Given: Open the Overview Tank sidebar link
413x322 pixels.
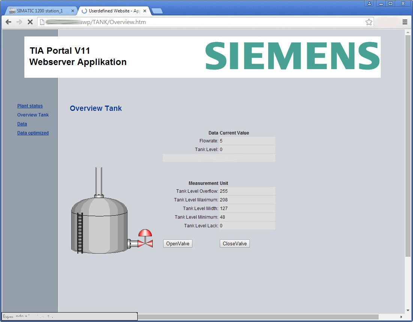Looking at the screenshot, I should pos(33,115).
